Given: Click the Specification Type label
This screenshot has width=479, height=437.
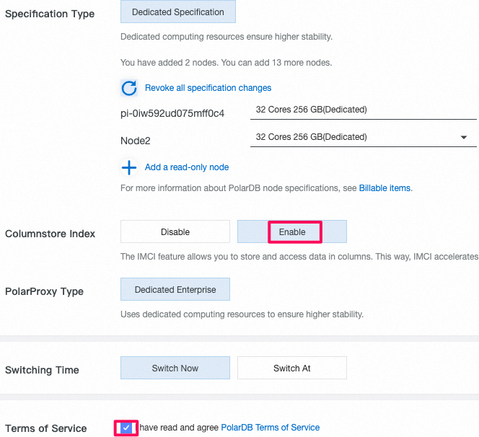Looking at the screenshot, I should point(50,14).
